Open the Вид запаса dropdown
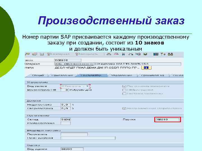 75,86
